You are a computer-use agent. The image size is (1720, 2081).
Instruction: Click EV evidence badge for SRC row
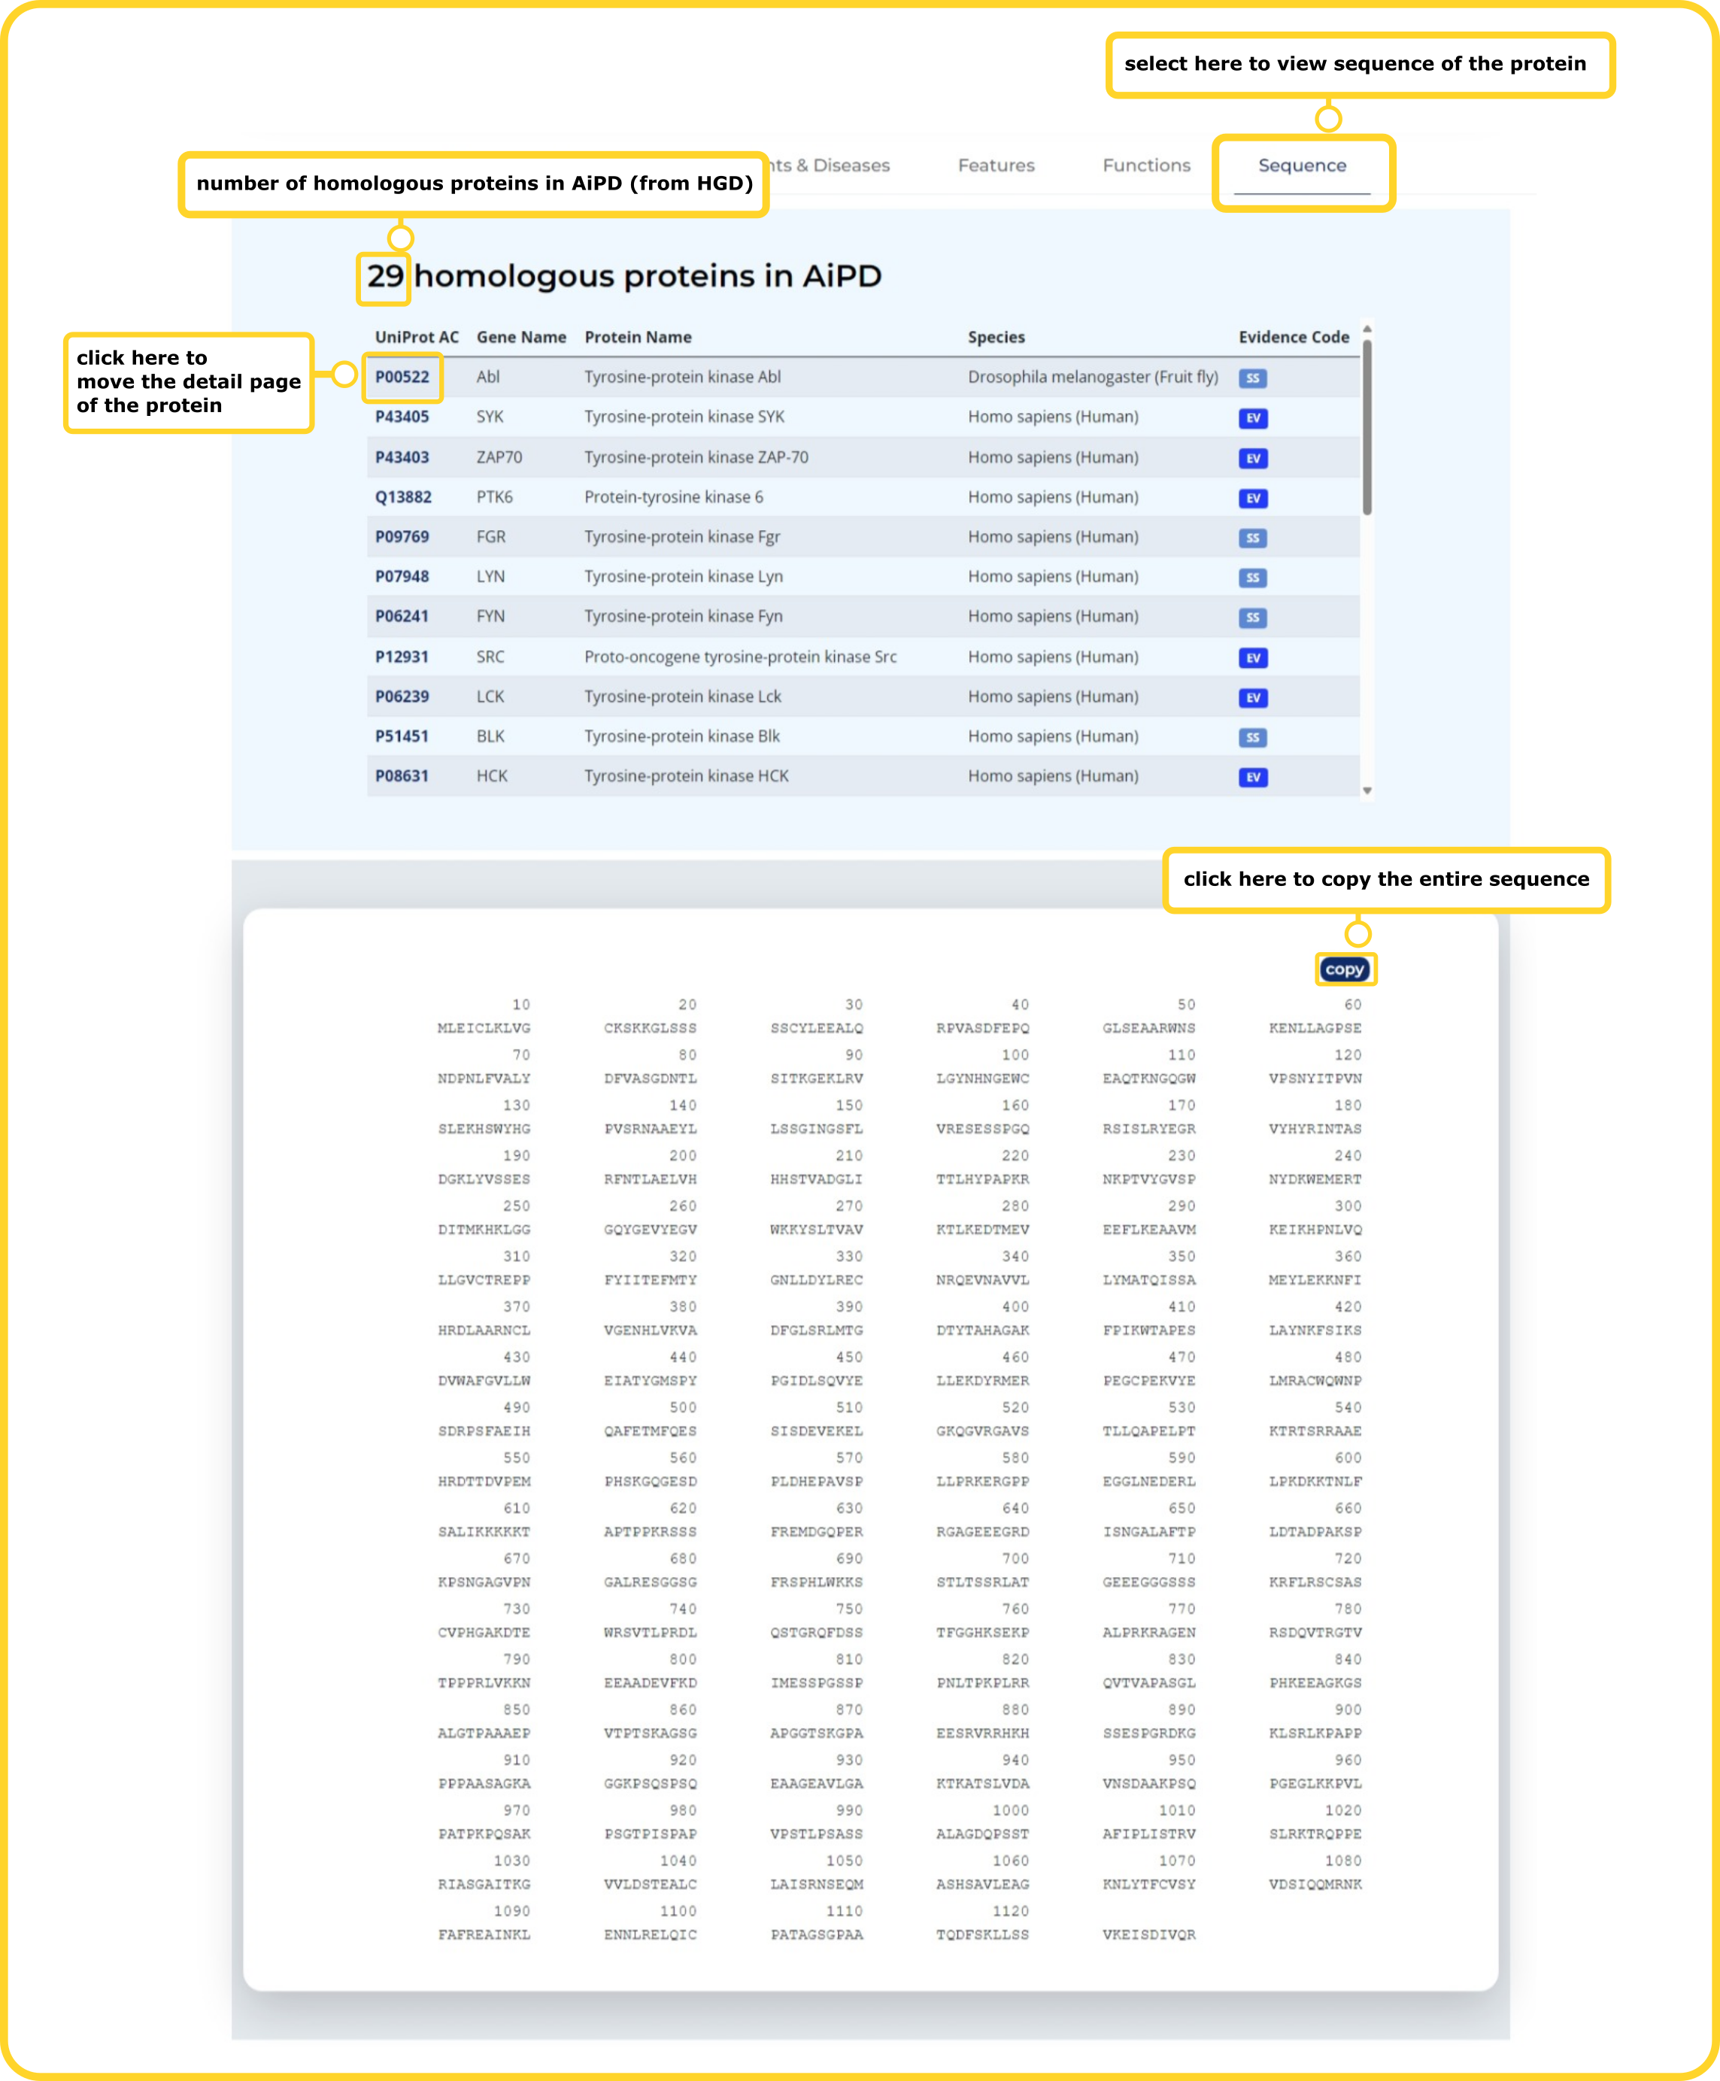click(x=1254, y=658)
